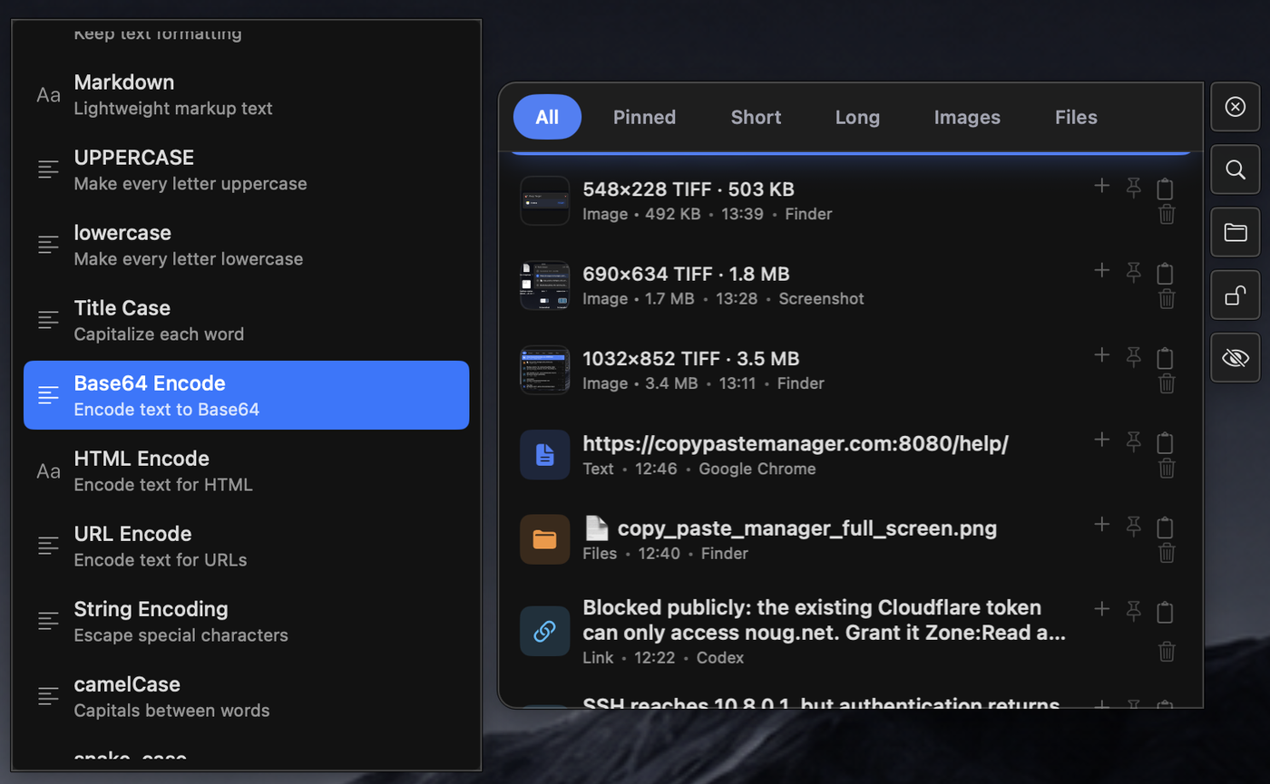Select the HTML Encode option
The image size is (1270, 784).
click(246, 470)
